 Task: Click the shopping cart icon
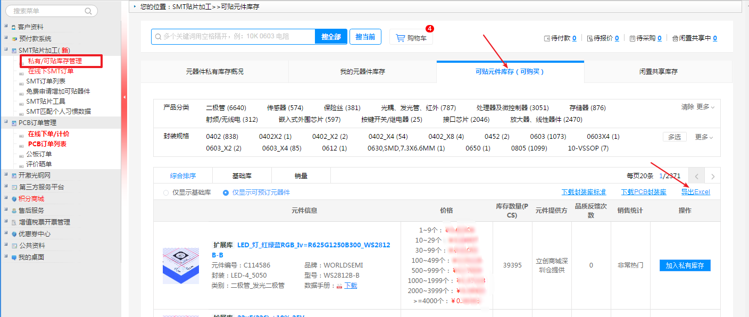click(x=400, y=38)
